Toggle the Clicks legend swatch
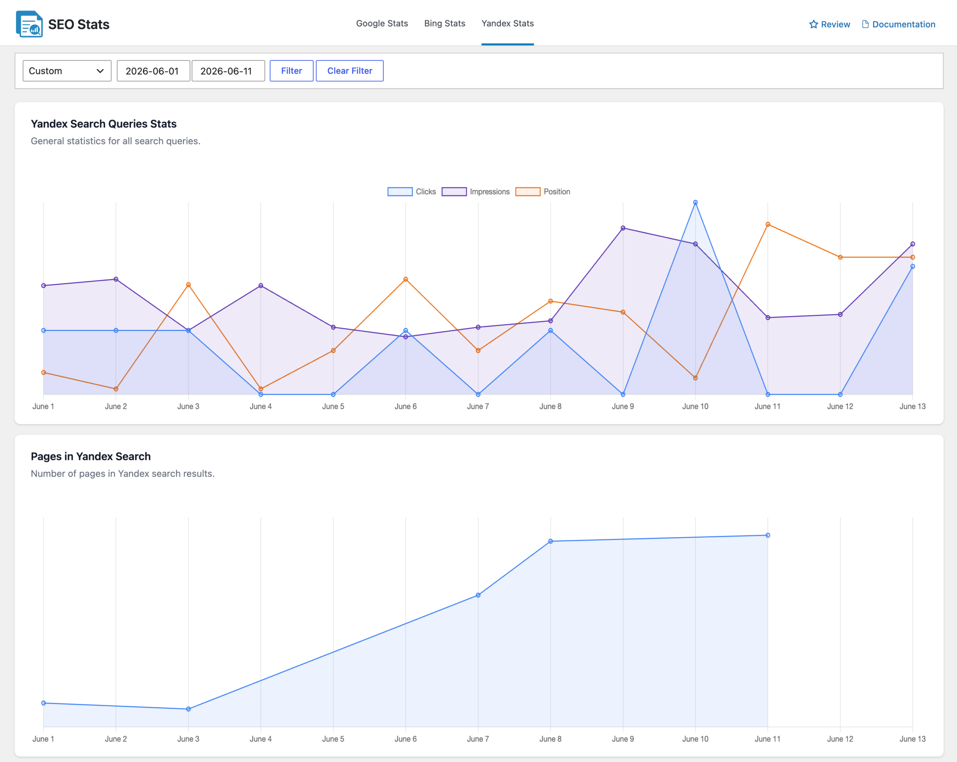Image resolution: width=957 pixels, height=762 pixels. pyautogui.click(x=400, y=192)
